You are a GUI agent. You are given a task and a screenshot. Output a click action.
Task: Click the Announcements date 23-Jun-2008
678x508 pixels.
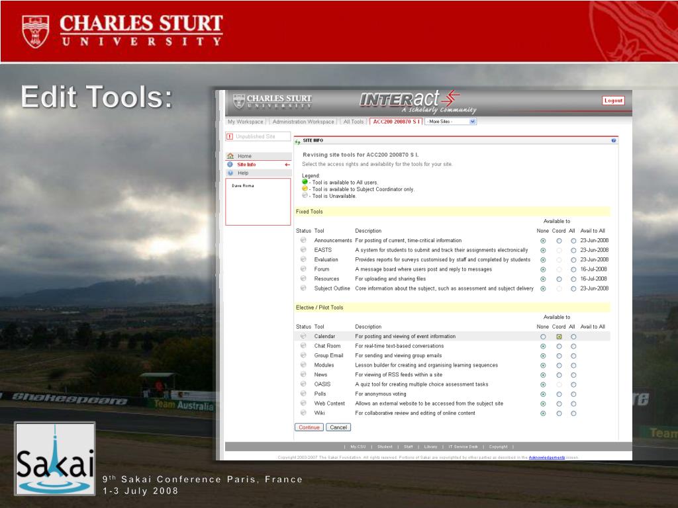point(594,240)
